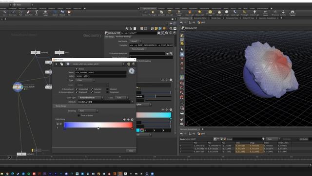Switch to Motion FX View tab
This screenshot has width=312, height=176.
[248, 18]
